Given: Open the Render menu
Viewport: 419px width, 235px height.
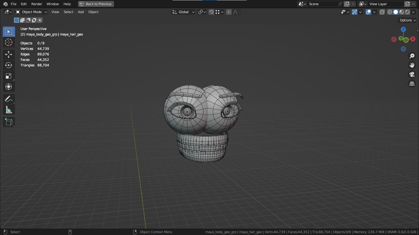Looking at the screenshot, I should pyautogui.click(x=37, y=4).
